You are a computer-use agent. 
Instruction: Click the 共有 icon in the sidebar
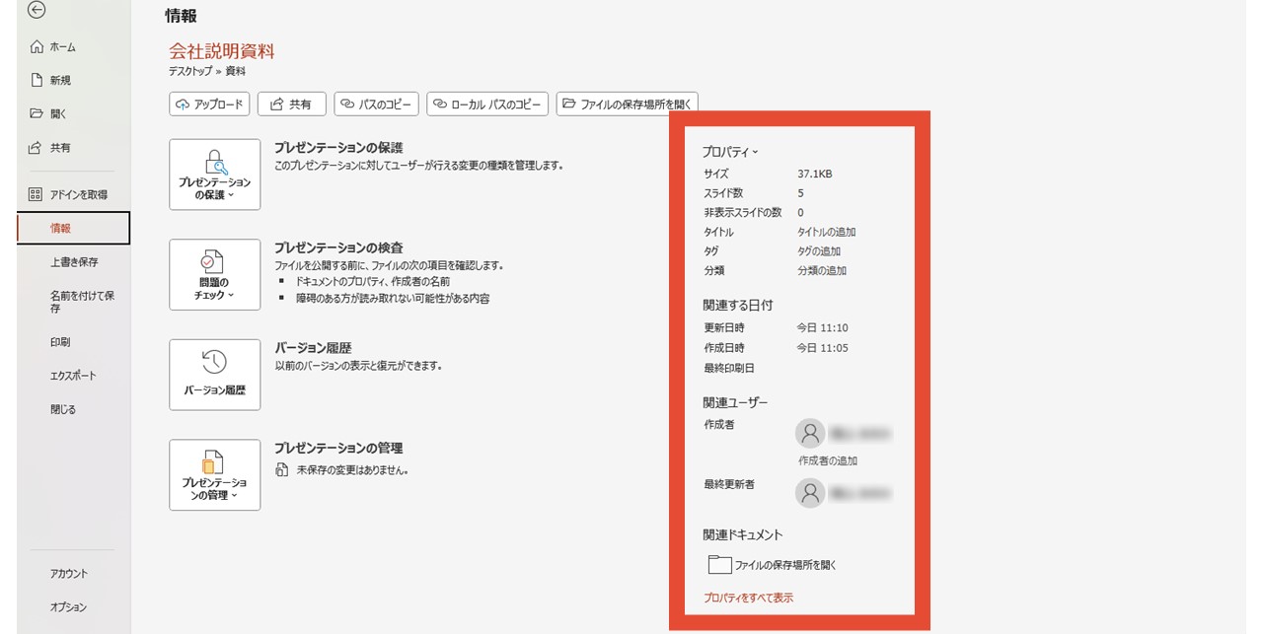click(x=37, y=147)
